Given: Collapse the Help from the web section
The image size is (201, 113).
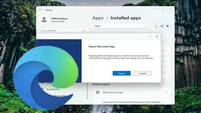Looking at the screenshot, I should pyautogui.click(x=166, y=92).
